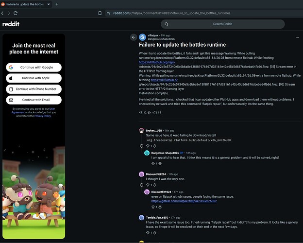The height and width of the screenshot is (243, 303).
Task: Focus the Search Reddit field
Action: tap(222, 24)
